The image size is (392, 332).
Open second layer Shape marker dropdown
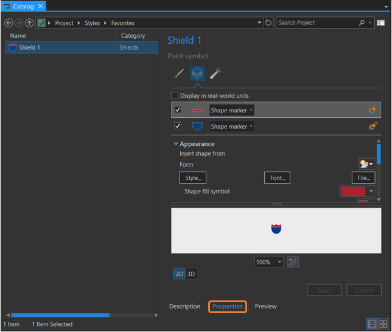pyautogui.click(x=232, y=126)
